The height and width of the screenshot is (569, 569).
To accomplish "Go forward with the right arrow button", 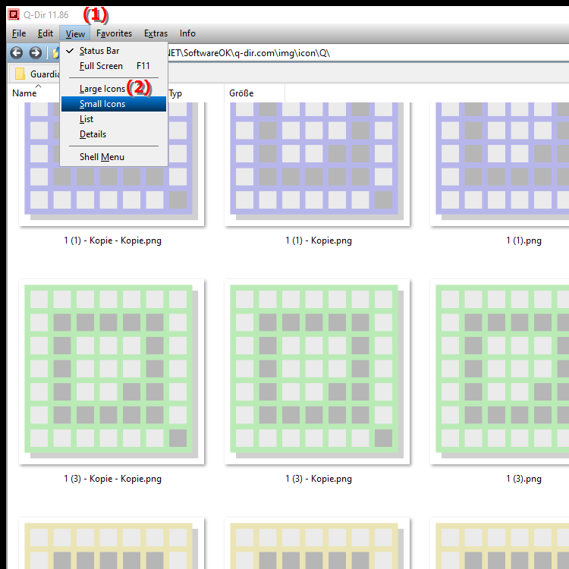I will 35,53.
